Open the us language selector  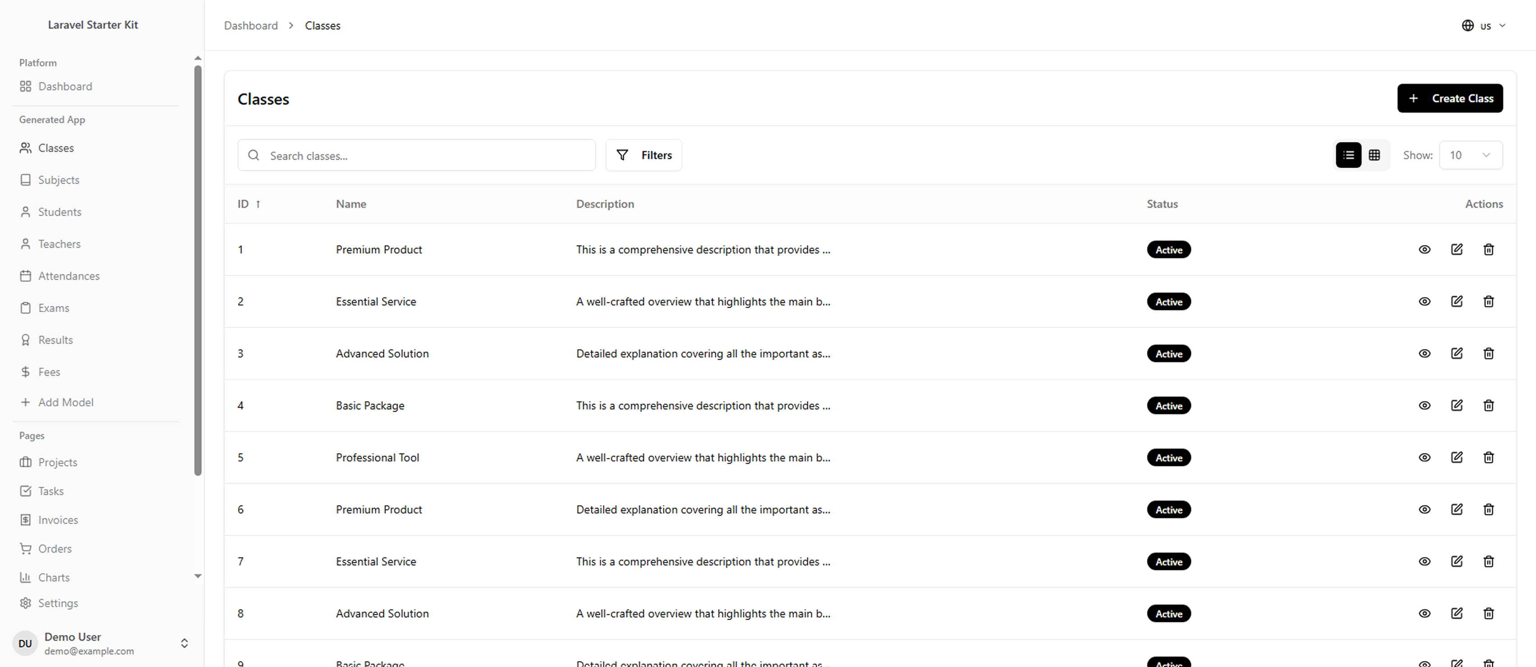pos(1484,26)
